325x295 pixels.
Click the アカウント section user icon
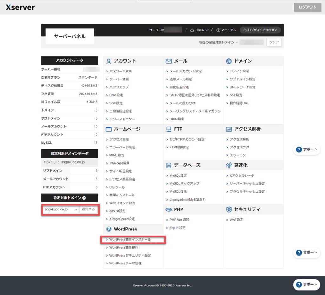109,61
